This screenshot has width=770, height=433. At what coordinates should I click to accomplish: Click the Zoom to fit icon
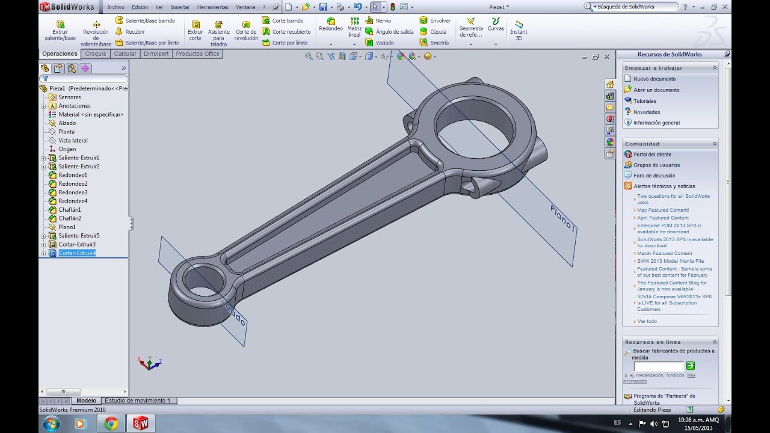(x=309, y=56)
